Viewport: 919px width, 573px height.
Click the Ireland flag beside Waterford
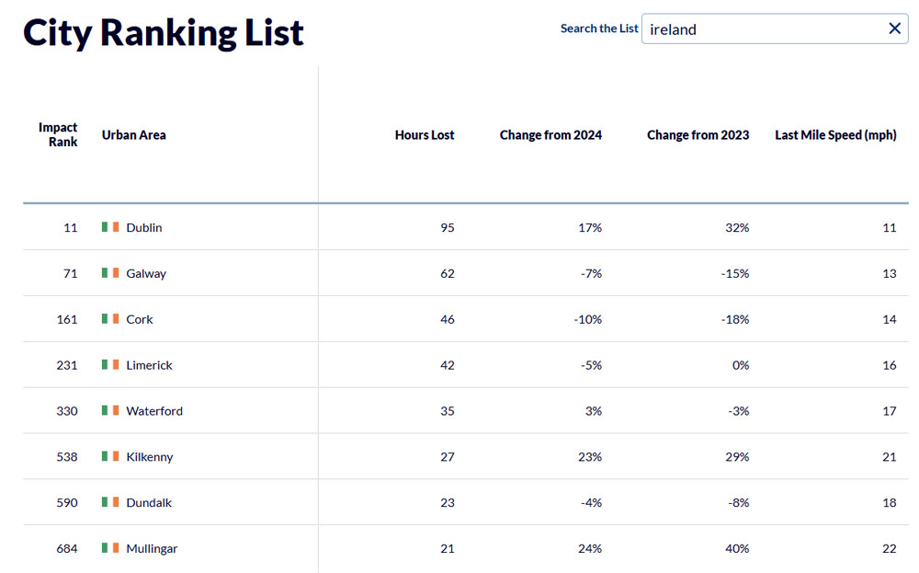click(110, 411)
